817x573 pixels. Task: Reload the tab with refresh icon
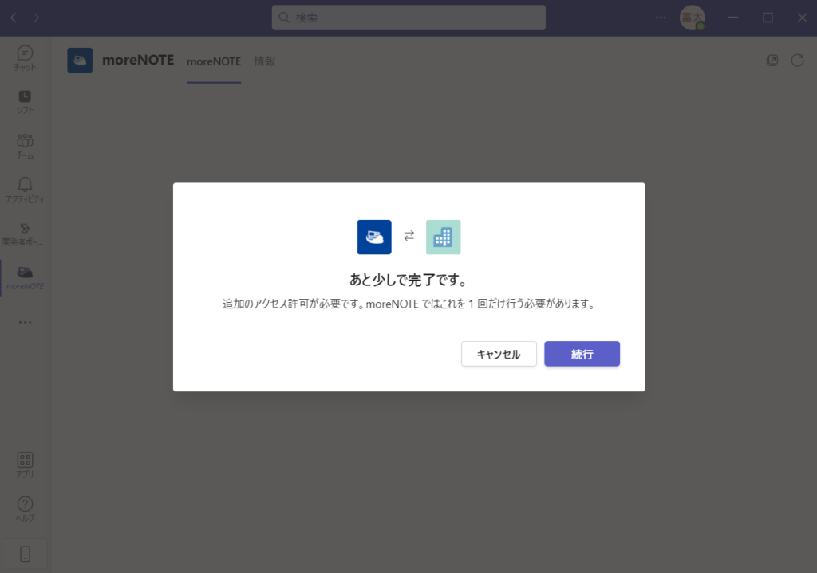pos(797,61)
